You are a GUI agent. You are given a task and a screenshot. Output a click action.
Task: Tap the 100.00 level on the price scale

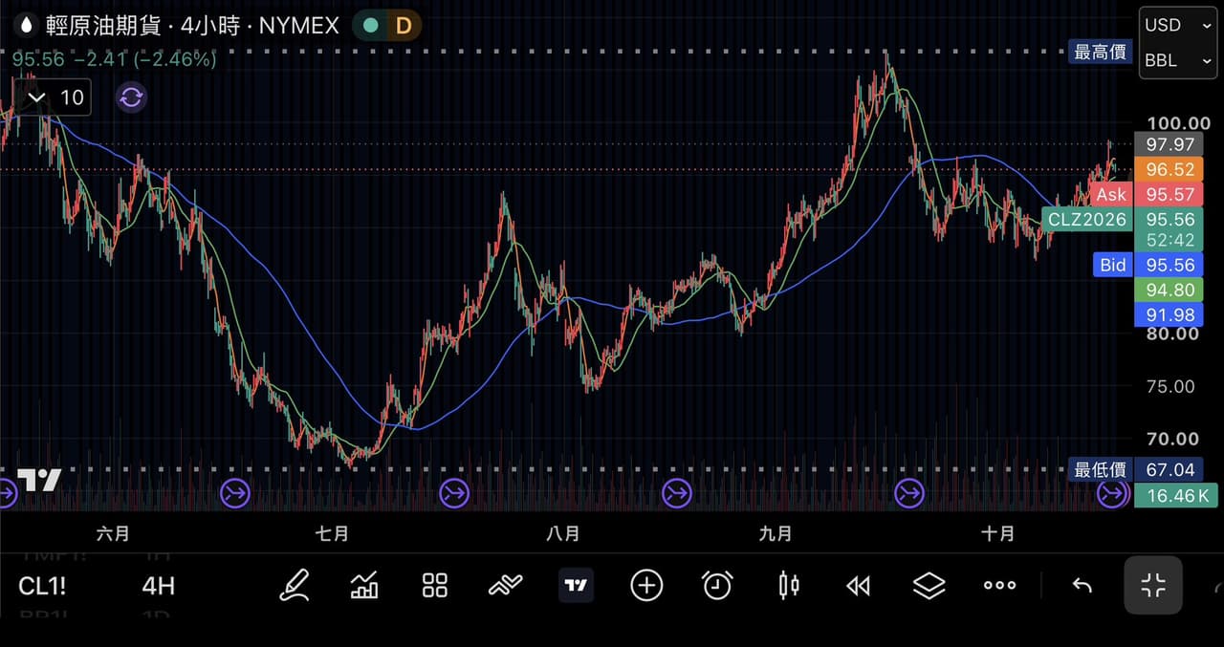[1178, 122]
